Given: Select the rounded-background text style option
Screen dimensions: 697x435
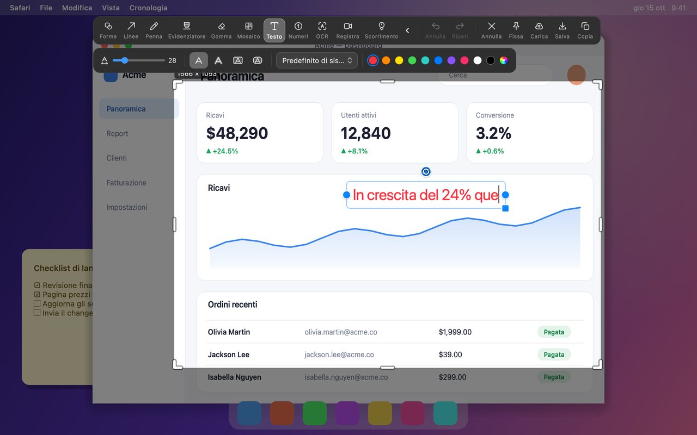Looking at the screenshot, I should pos(258,60).
